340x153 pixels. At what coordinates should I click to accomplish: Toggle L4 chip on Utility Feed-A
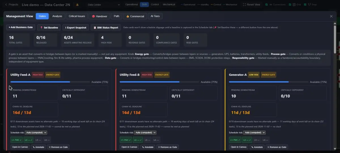[47, 139]
